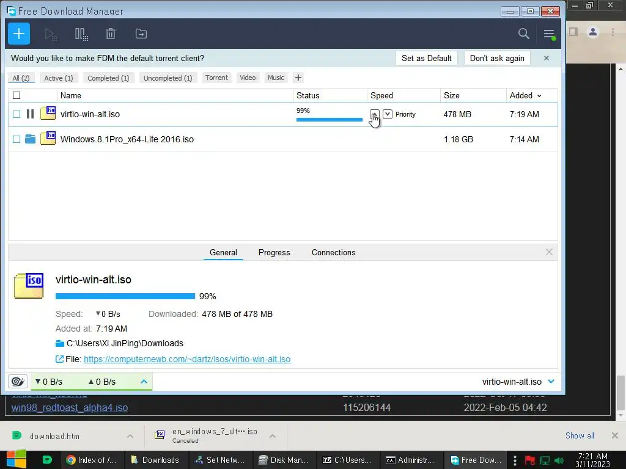Viewport: 626px width, 469px height.
Task: Click the iso file icon of virtio-win-alt.iso row
Action: click(x=48, y=113)
